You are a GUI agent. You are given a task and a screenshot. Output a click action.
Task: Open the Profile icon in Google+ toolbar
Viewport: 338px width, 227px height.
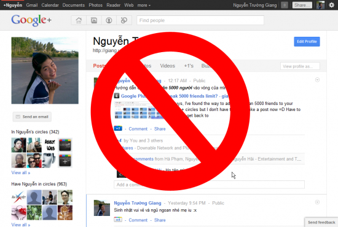(109, 20)
